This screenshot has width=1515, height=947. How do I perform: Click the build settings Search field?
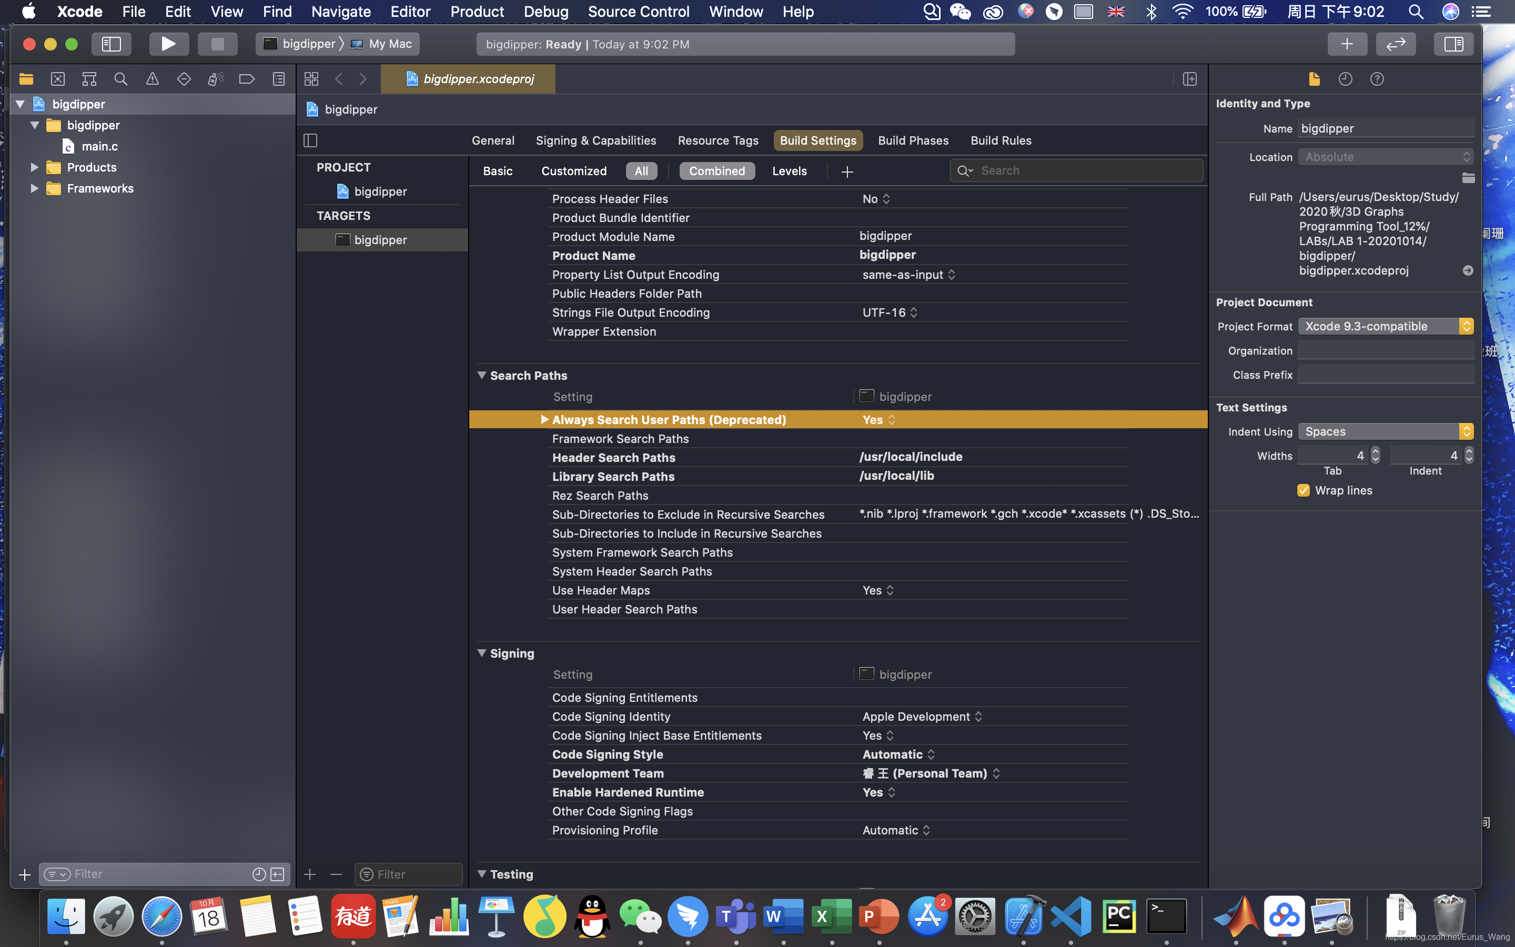[x=1077, y=170]
